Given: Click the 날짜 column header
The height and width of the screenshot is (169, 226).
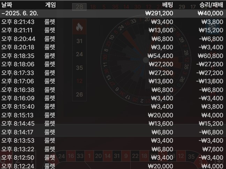Looking at the screenshot, I should (x=8, y=5).
